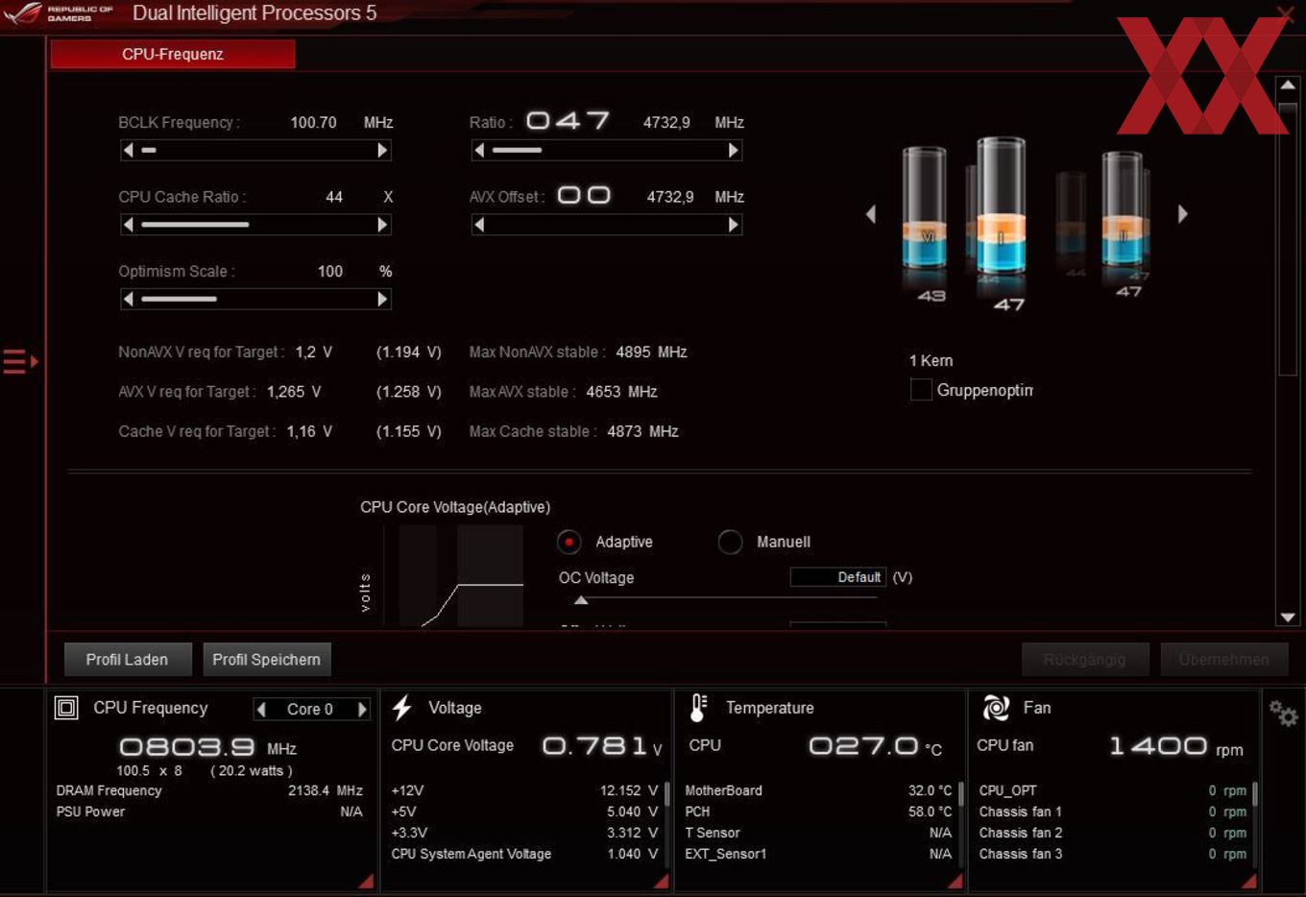Screen dimensions: 1306x897
Task: Expand the Fan panel corner triangle
Action: click(x=1248, y=881)
